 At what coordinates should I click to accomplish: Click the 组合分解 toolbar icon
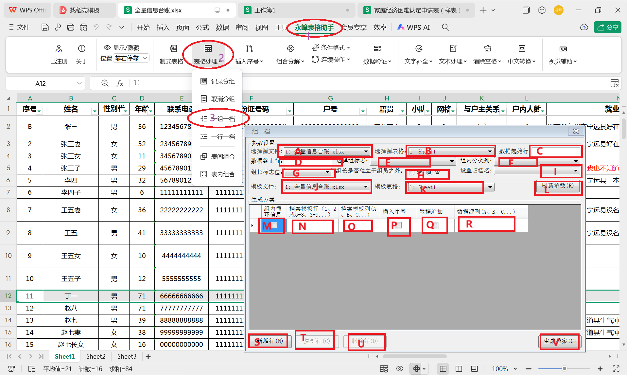pyautogui.click(x=290, y=53)
